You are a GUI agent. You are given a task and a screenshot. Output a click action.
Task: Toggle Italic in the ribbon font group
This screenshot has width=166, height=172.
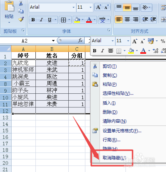pyautogui.click(x=41, y=20)
